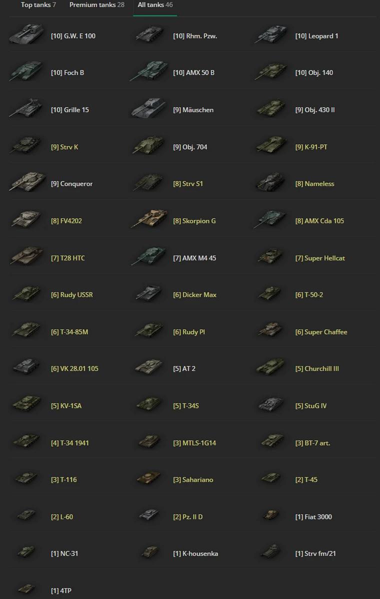Click the G.W. E 100 tank icon
Viewport: 380px width, 599px height.
(26, 35)
